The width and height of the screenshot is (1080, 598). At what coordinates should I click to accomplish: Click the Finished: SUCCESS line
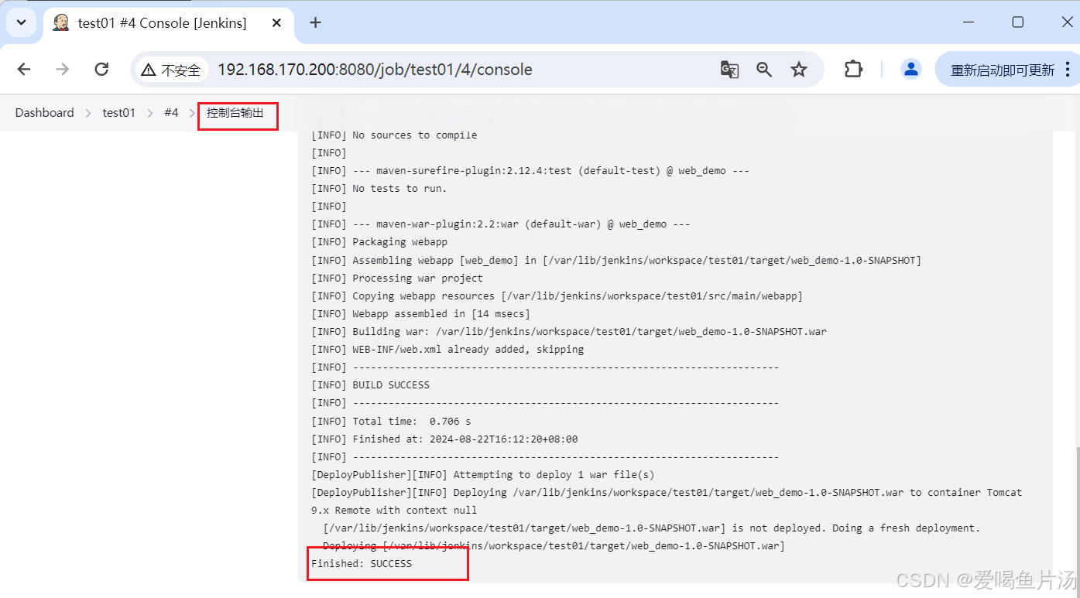point(362,564)
